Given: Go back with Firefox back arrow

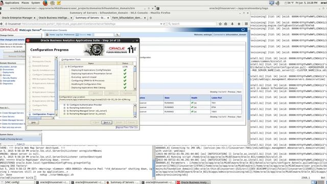Looking at the screenshot, I should pyautogui.click(x=2, y=24).
